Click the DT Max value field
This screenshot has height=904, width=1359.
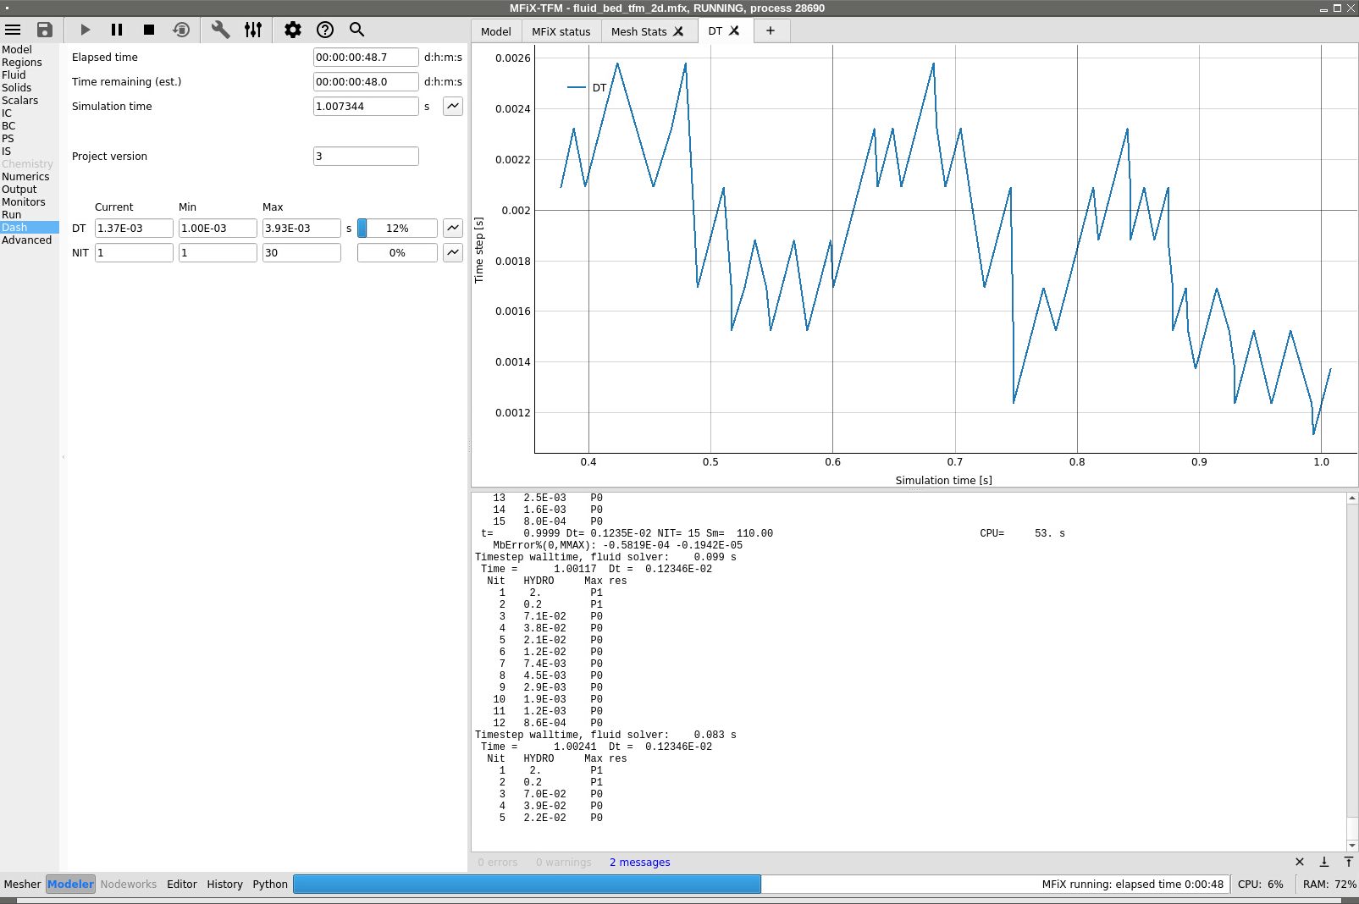pos(301,228)
